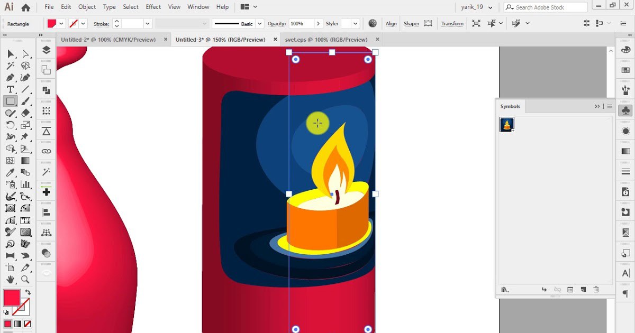
Task: Collapse Symbols panel double-arrow
Action: (x=597, y=106)
